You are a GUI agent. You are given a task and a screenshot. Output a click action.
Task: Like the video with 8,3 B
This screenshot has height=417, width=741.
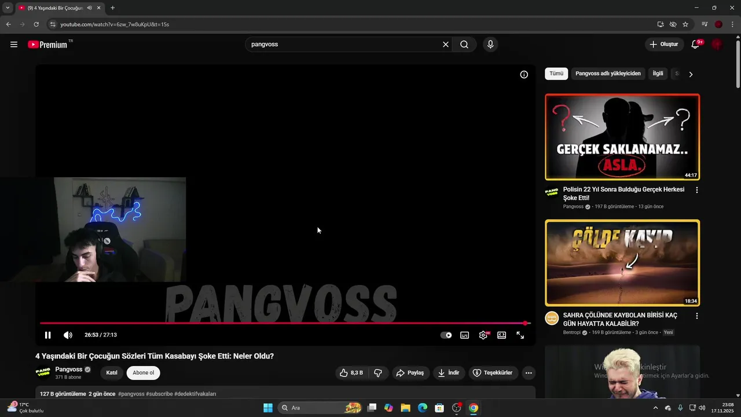pyautogui.click(x=351, y=373)
